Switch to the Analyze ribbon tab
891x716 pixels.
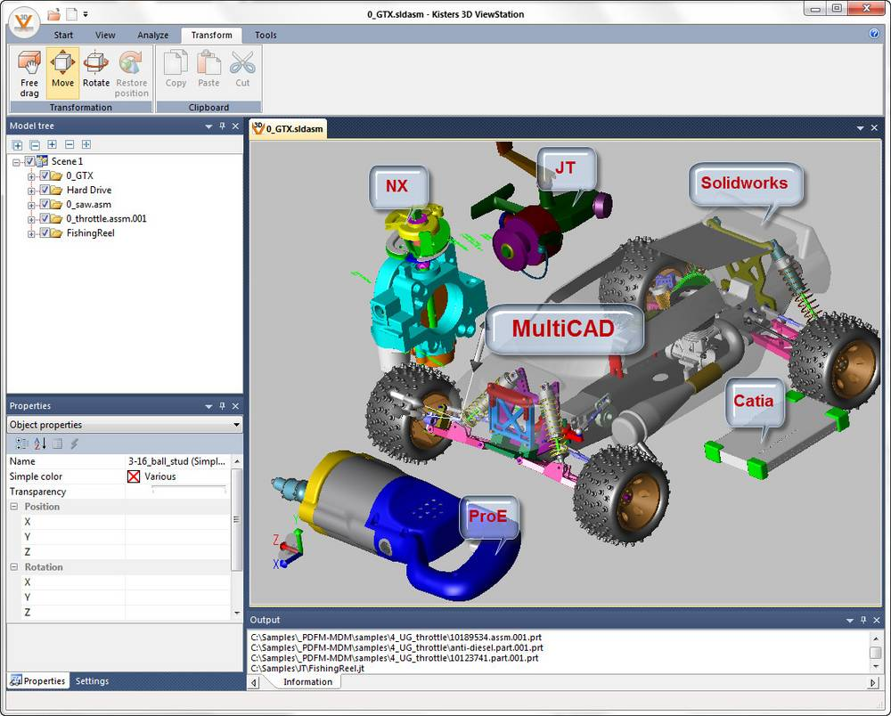[152, 36]
